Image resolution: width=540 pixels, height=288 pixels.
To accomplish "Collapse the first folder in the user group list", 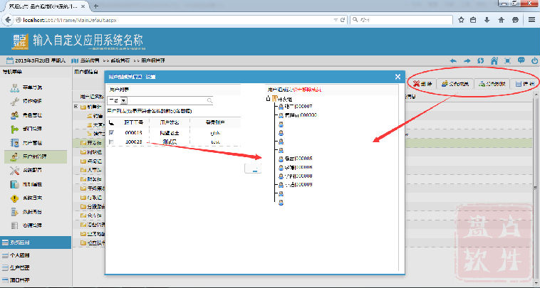I will click(76, 107).
